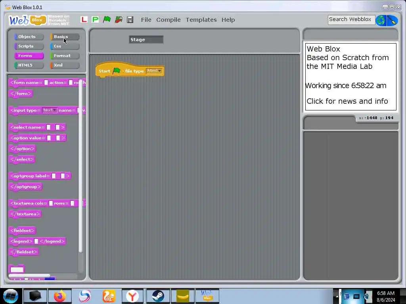Select the HTML5 block category
Image resolution: width=406 pixels, height=304 pixels.
[29, 65]
